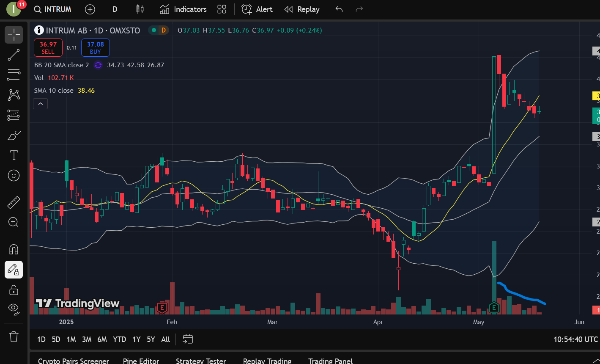Open the forecasting and measurement tools
This screenshot has height=364, width=600.
14,115
